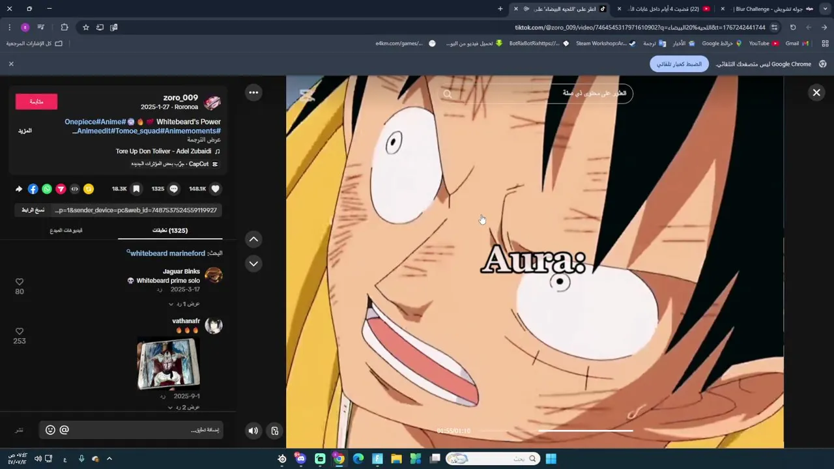Image resolution: width=834 pixels, height=469 pixels.
Task: Expand description with the المزيد link
Action: (25, 131)
